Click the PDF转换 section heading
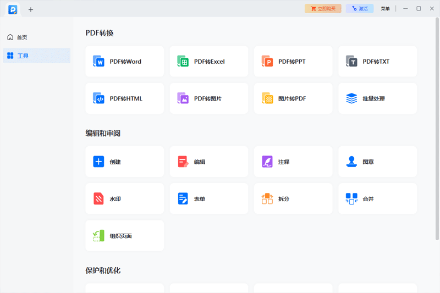 100,33
